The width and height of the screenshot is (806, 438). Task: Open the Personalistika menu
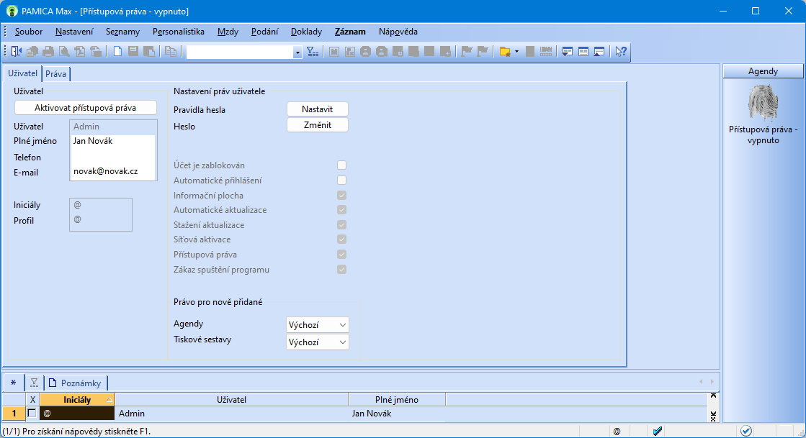point(179,32)
